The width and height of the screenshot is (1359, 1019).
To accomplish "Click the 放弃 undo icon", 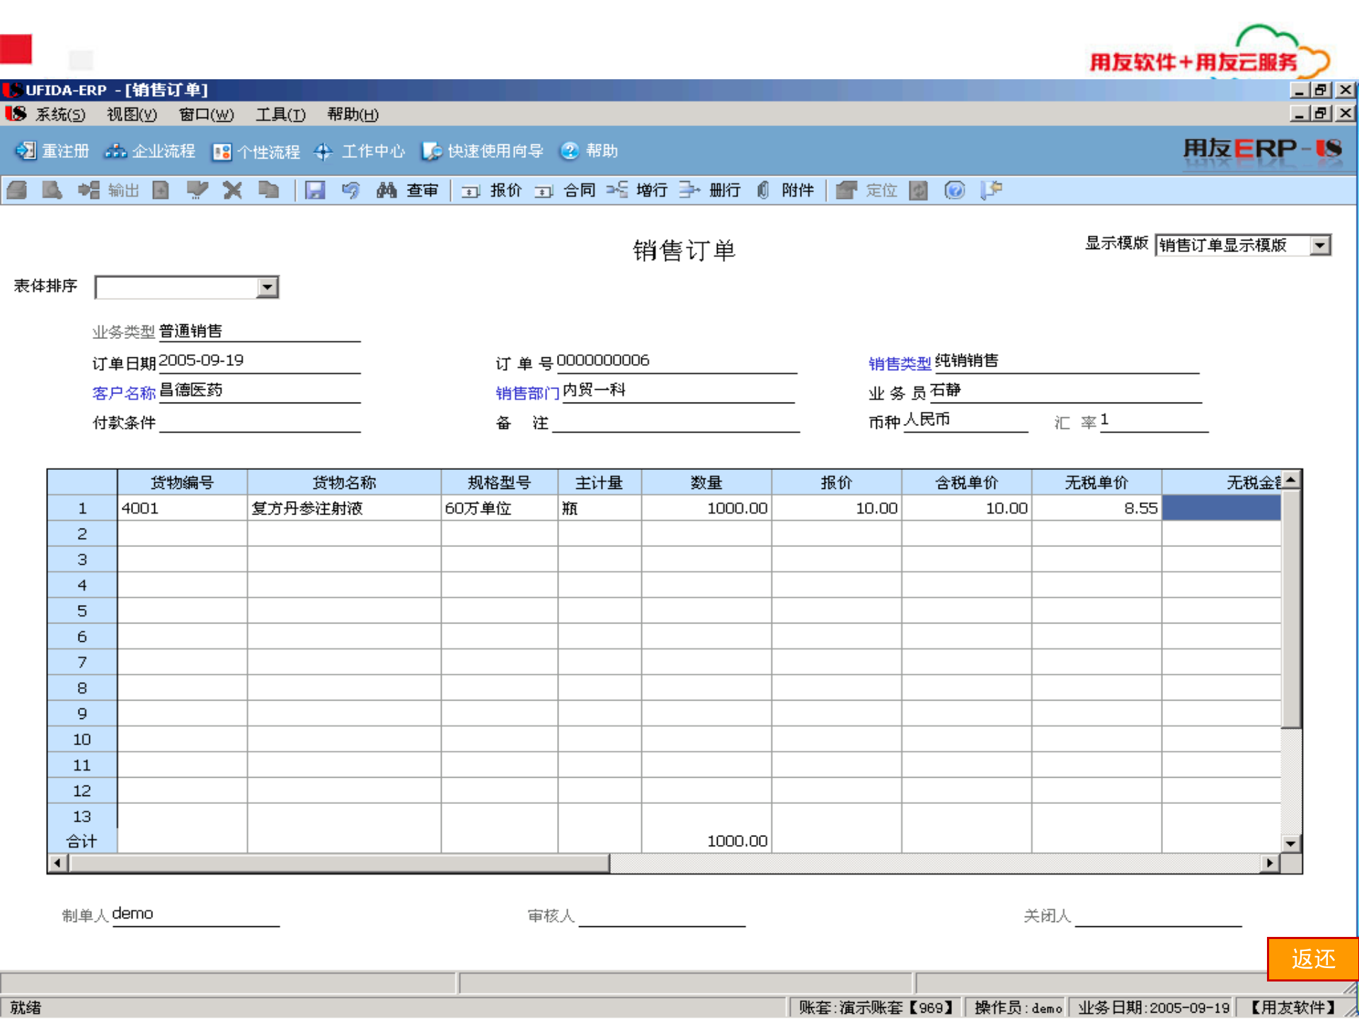I will tap(350, 190).
